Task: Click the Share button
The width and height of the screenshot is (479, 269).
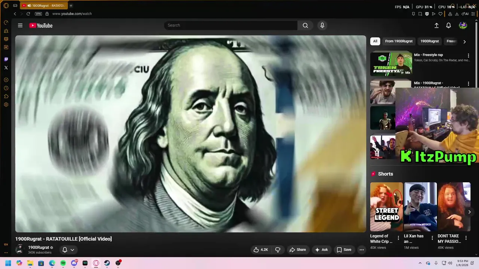Action: tap(298, 250)
